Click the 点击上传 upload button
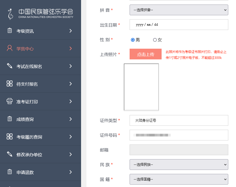236x187 pixels. [145, 54]
